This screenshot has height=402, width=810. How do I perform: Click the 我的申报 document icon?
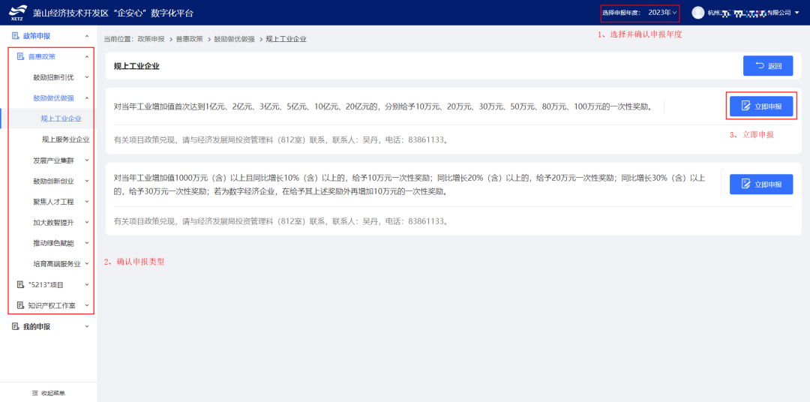tap(15, 326)
